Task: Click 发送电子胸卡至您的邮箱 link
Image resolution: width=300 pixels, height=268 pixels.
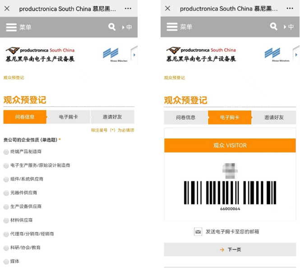Action: (x=232, y=231)
